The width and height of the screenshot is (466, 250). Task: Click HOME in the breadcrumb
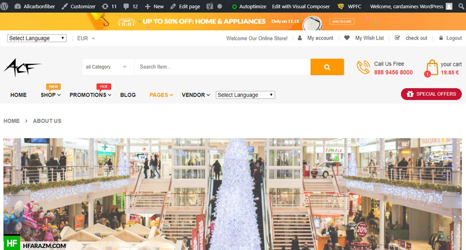[12, 121]
